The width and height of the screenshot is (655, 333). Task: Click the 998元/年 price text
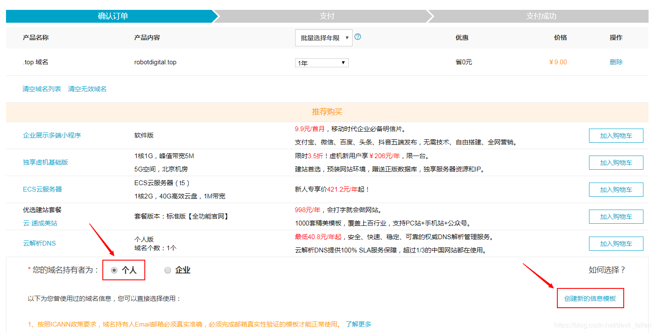(308, 210)
